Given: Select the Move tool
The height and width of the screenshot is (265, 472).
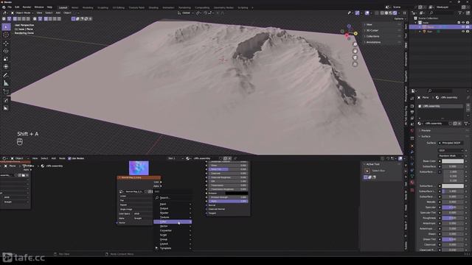Looking at the screenshot, I should (6, 43).
